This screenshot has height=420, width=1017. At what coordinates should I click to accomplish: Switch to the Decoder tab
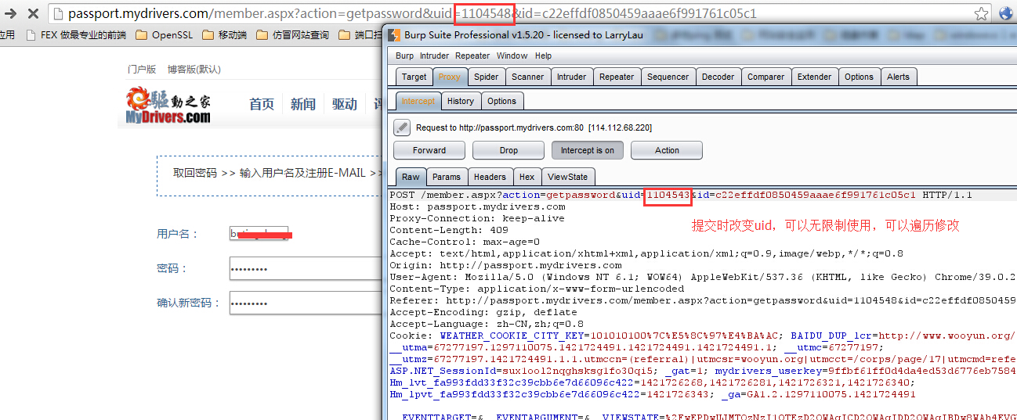[718, 77]
